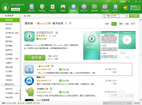This screenshot has width=142, height=105.
Task: Click the Root系统清理 result title
Action: (43, 100)
